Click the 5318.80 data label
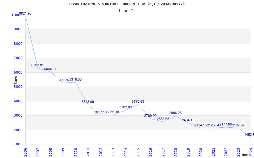Viewport: 254px width, 158px height. pyautogui.click(x=76, y=80)
